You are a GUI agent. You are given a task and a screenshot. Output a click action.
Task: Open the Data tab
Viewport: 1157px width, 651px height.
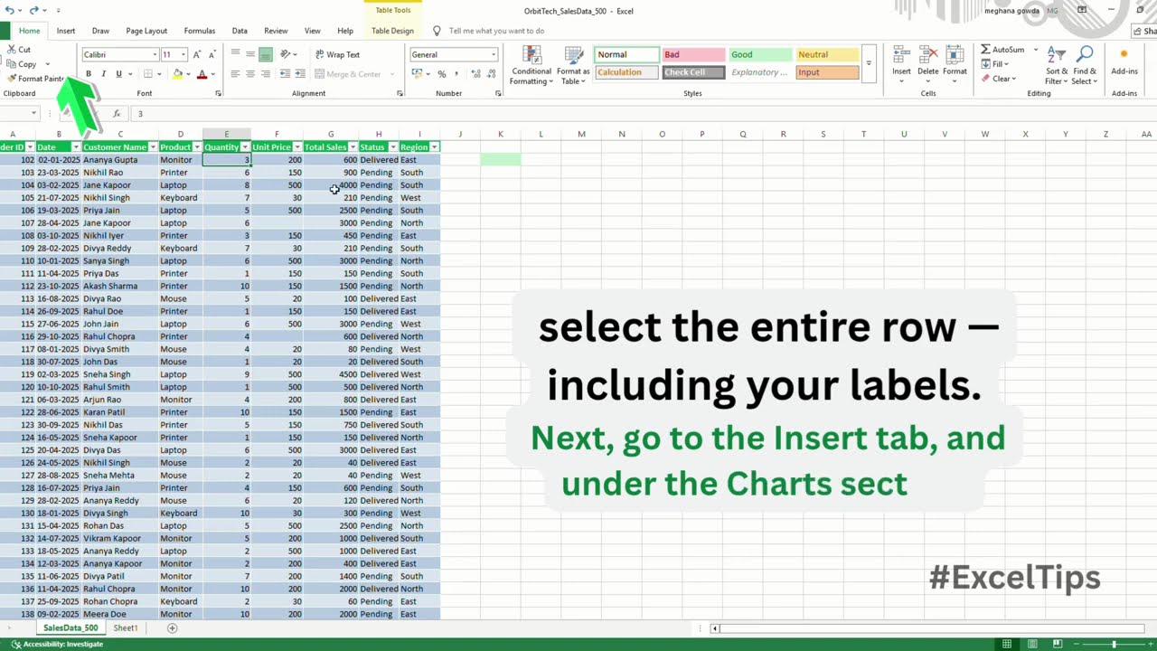point(240,31)
